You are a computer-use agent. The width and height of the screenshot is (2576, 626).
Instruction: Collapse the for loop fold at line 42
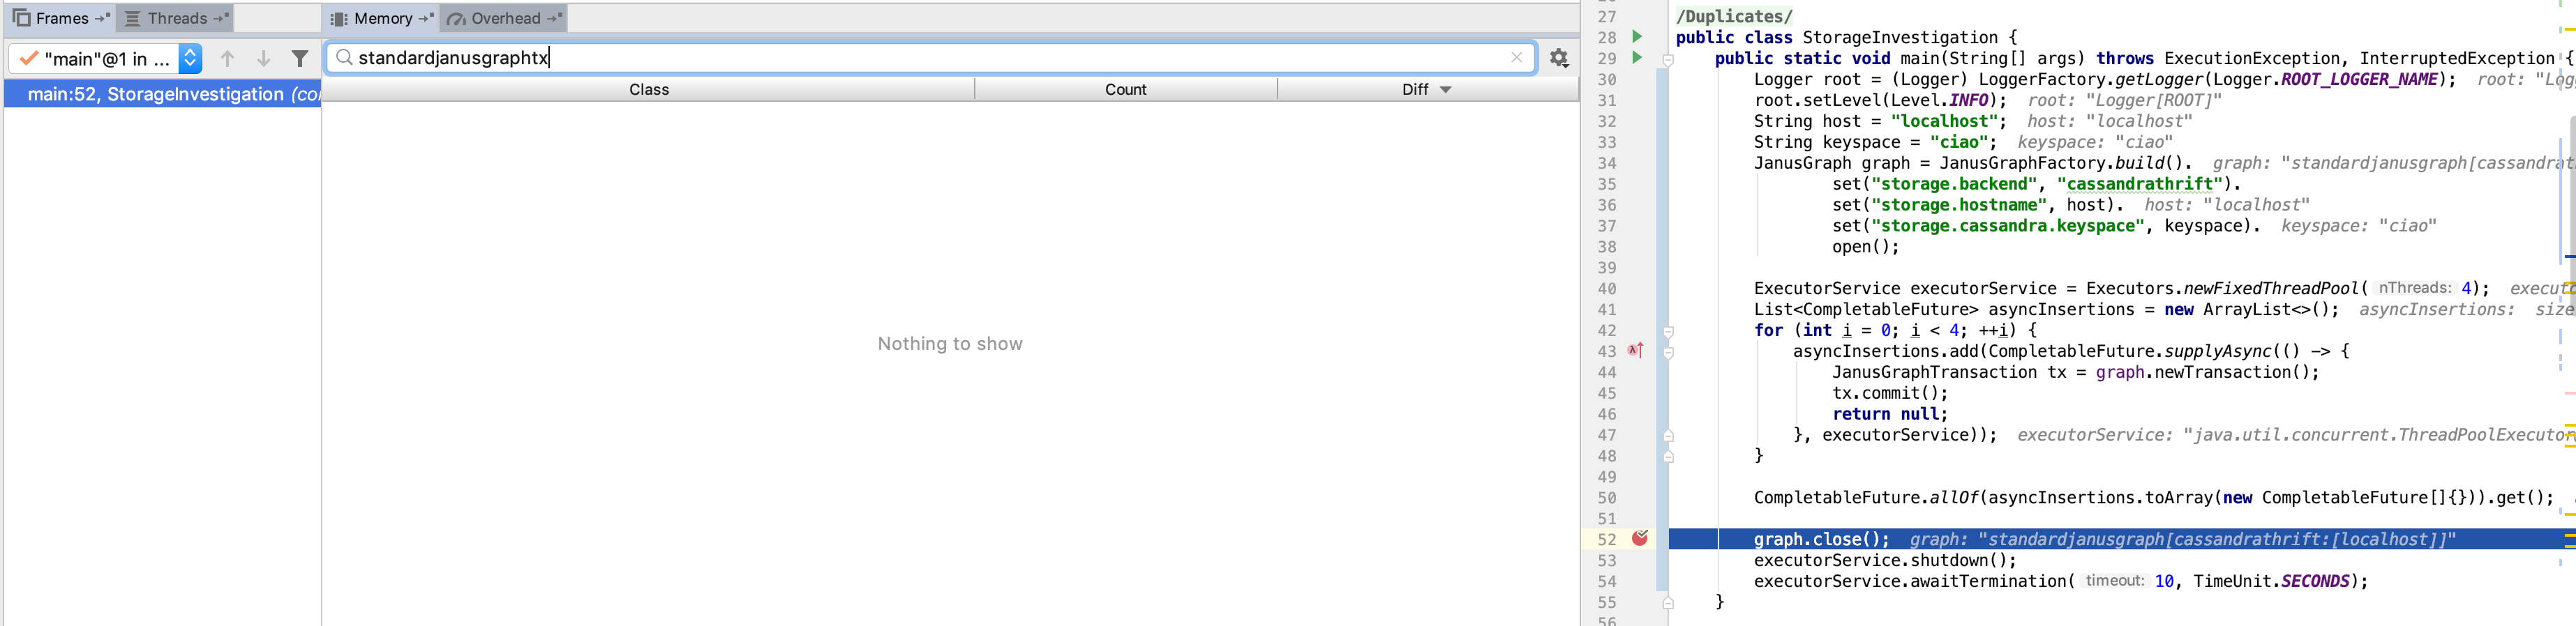[1668, 331]
